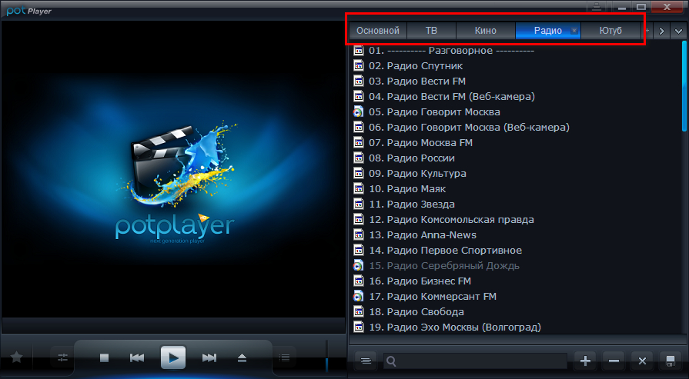
Task: Click the file icon beside Радио России
Action: tap(359, 158)
